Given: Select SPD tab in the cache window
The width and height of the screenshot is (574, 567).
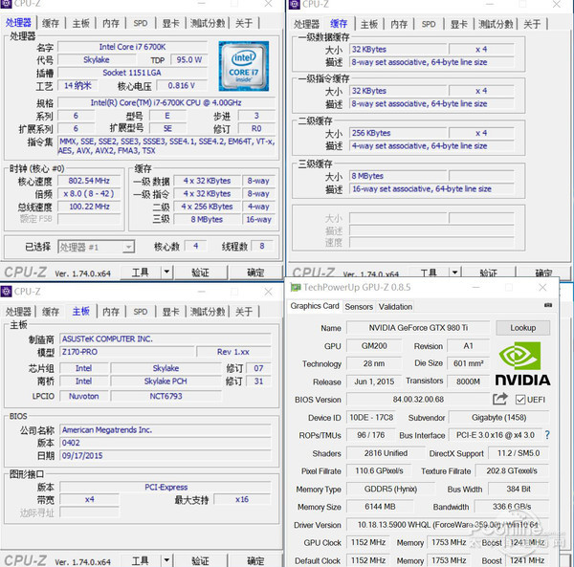Looking at the screenshot, I should point(429,24).
